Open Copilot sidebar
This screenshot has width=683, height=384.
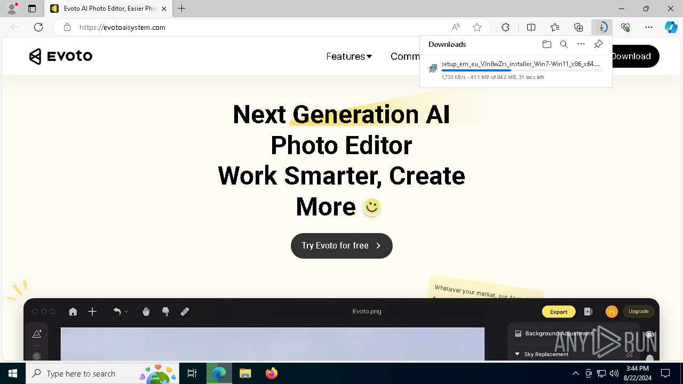pyautogui.click(x=671, y=27)
